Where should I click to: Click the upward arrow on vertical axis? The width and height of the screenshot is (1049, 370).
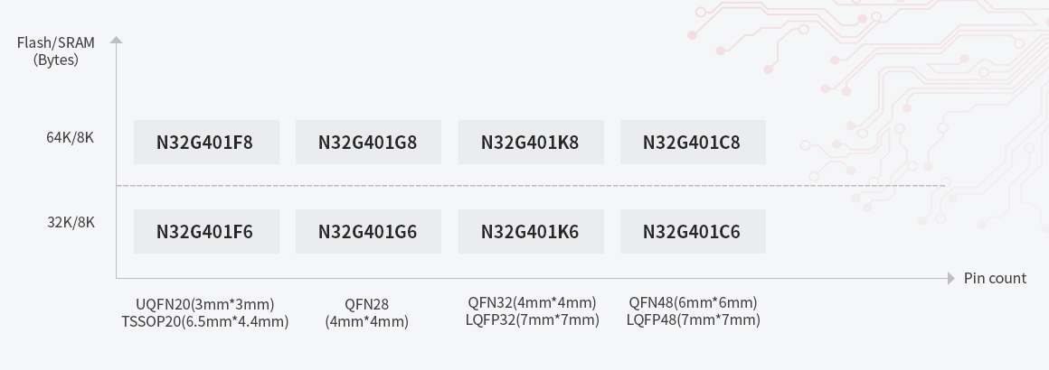tap(116, 41)
